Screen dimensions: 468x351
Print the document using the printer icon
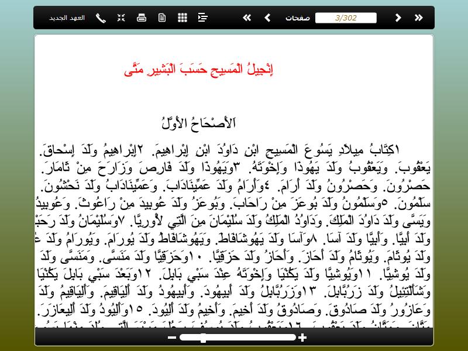coord(141,18)
